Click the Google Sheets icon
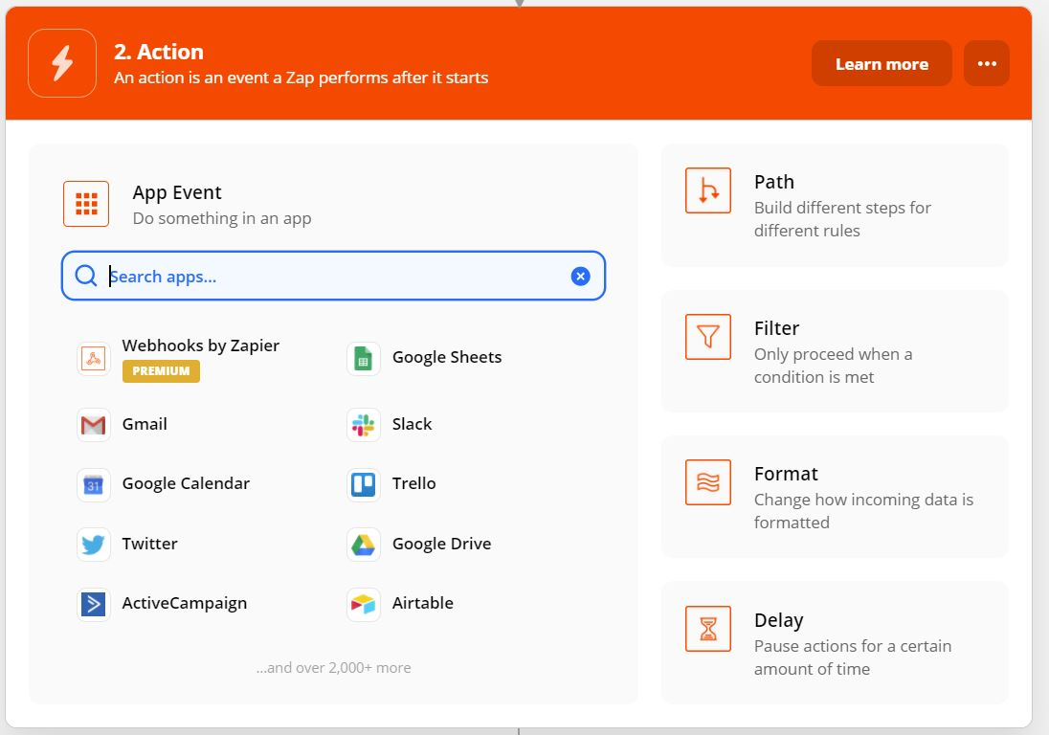Screen dimensions: 1049x735 tap(364, 359)
